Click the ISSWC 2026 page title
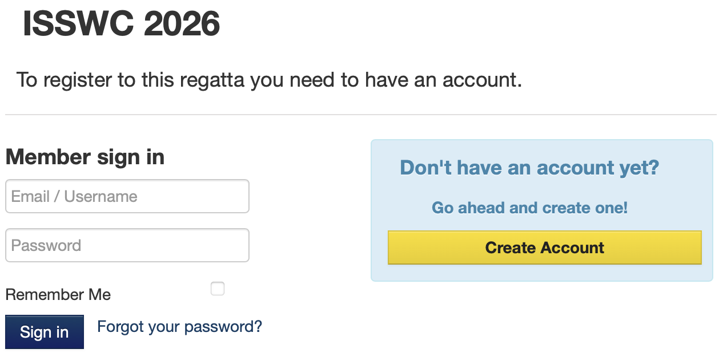 [x=121, y=25]
